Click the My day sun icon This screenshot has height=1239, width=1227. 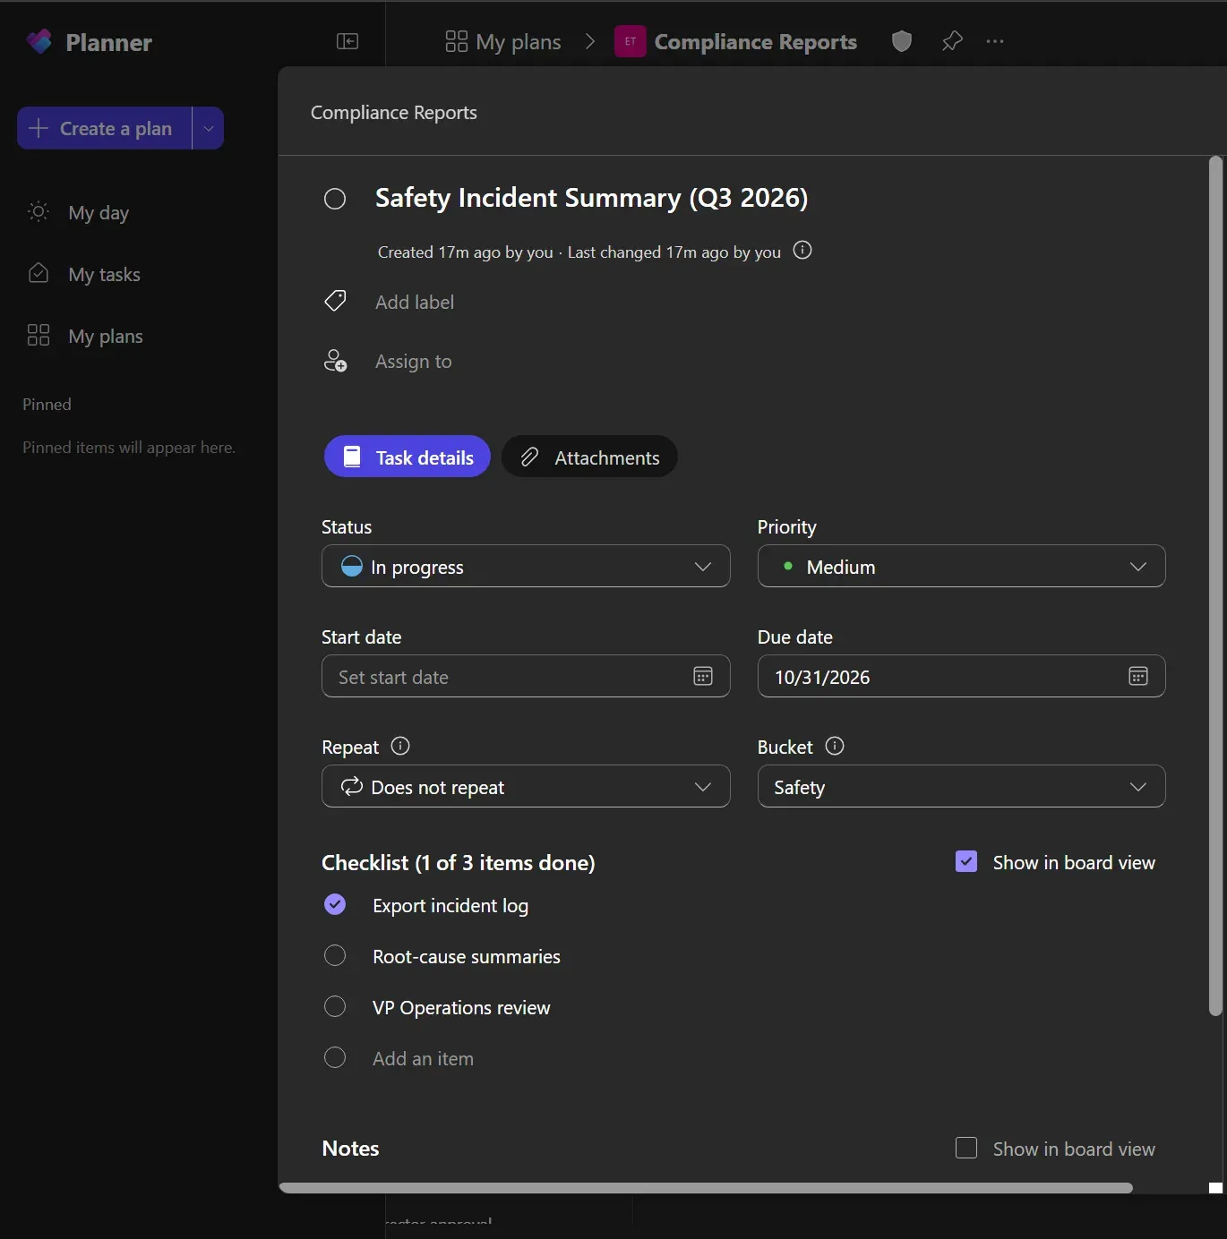[x=39, y=211]
